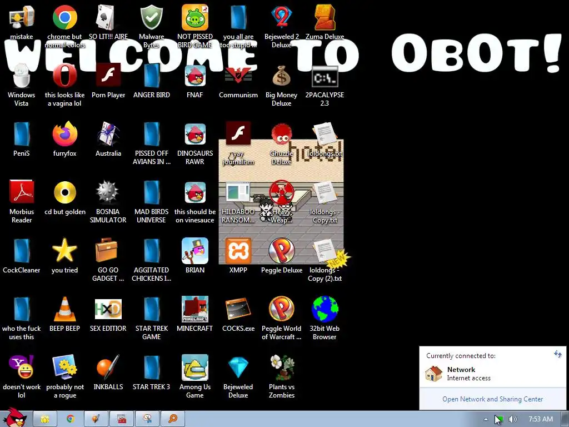Viewport: 569px width, 427px height.
Task: Open the magnifier taskbar button
Action: pos(173,419)
